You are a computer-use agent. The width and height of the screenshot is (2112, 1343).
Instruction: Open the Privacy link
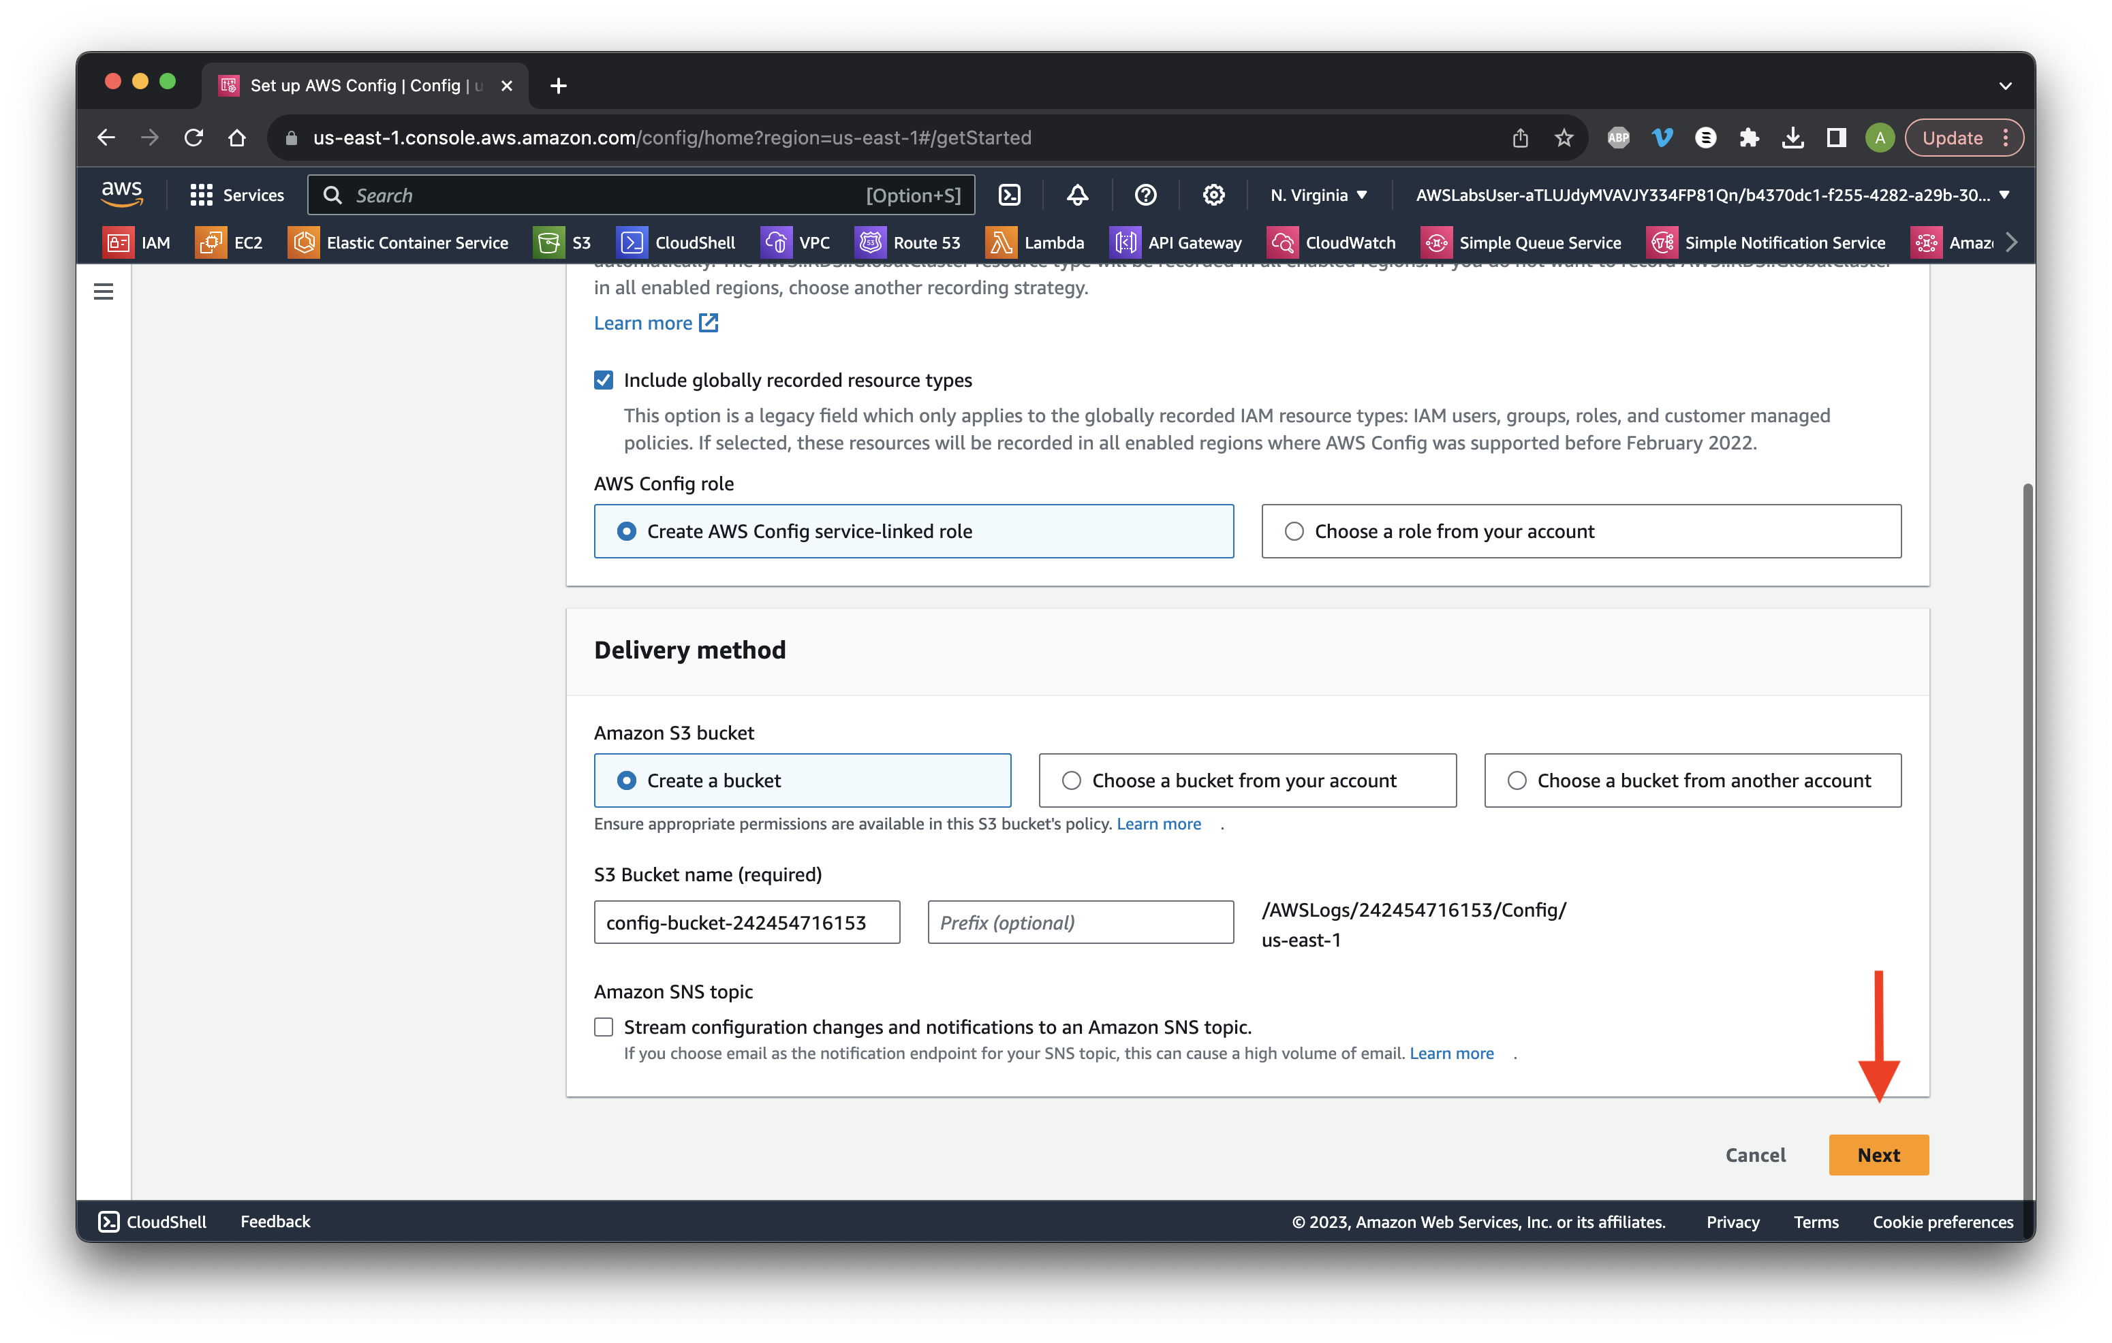click(x=1733, y=1221)
